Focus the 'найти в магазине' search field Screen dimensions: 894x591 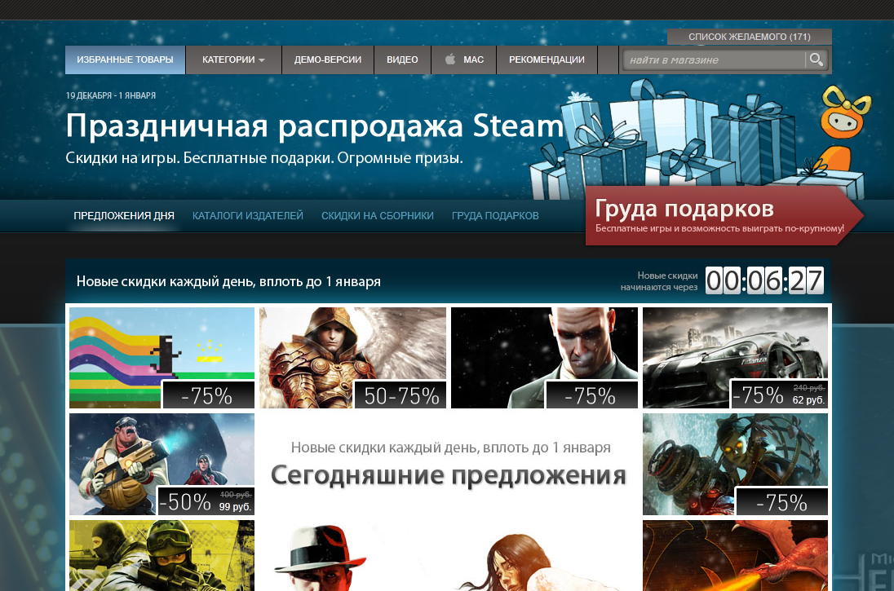(715, 60)
